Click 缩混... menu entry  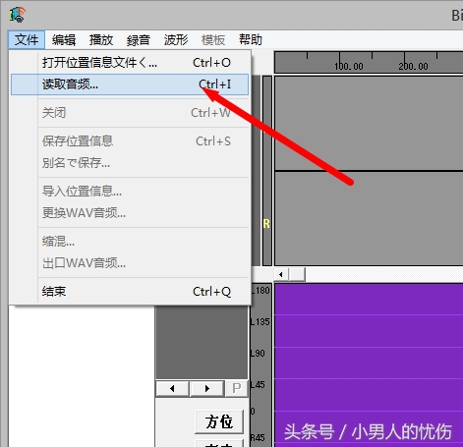(x=130, y=242)
